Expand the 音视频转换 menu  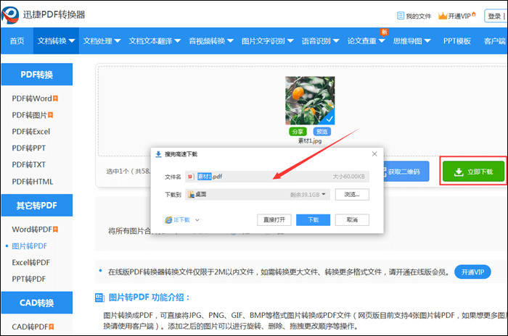click(x=211, y=41)
